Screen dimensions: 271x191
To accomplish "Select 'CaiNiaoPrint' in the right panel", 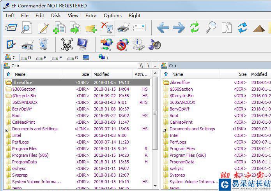I will (217, 122).
